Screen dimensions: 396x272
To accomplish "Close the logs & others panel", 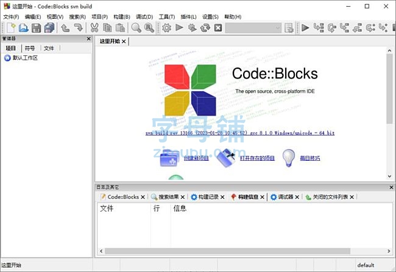I will 391,187.
